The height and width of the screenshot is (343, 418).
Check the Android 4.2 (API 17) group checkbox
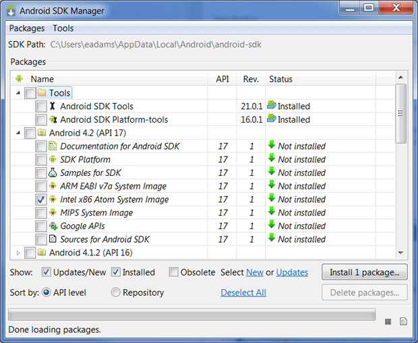coord(30,133)
